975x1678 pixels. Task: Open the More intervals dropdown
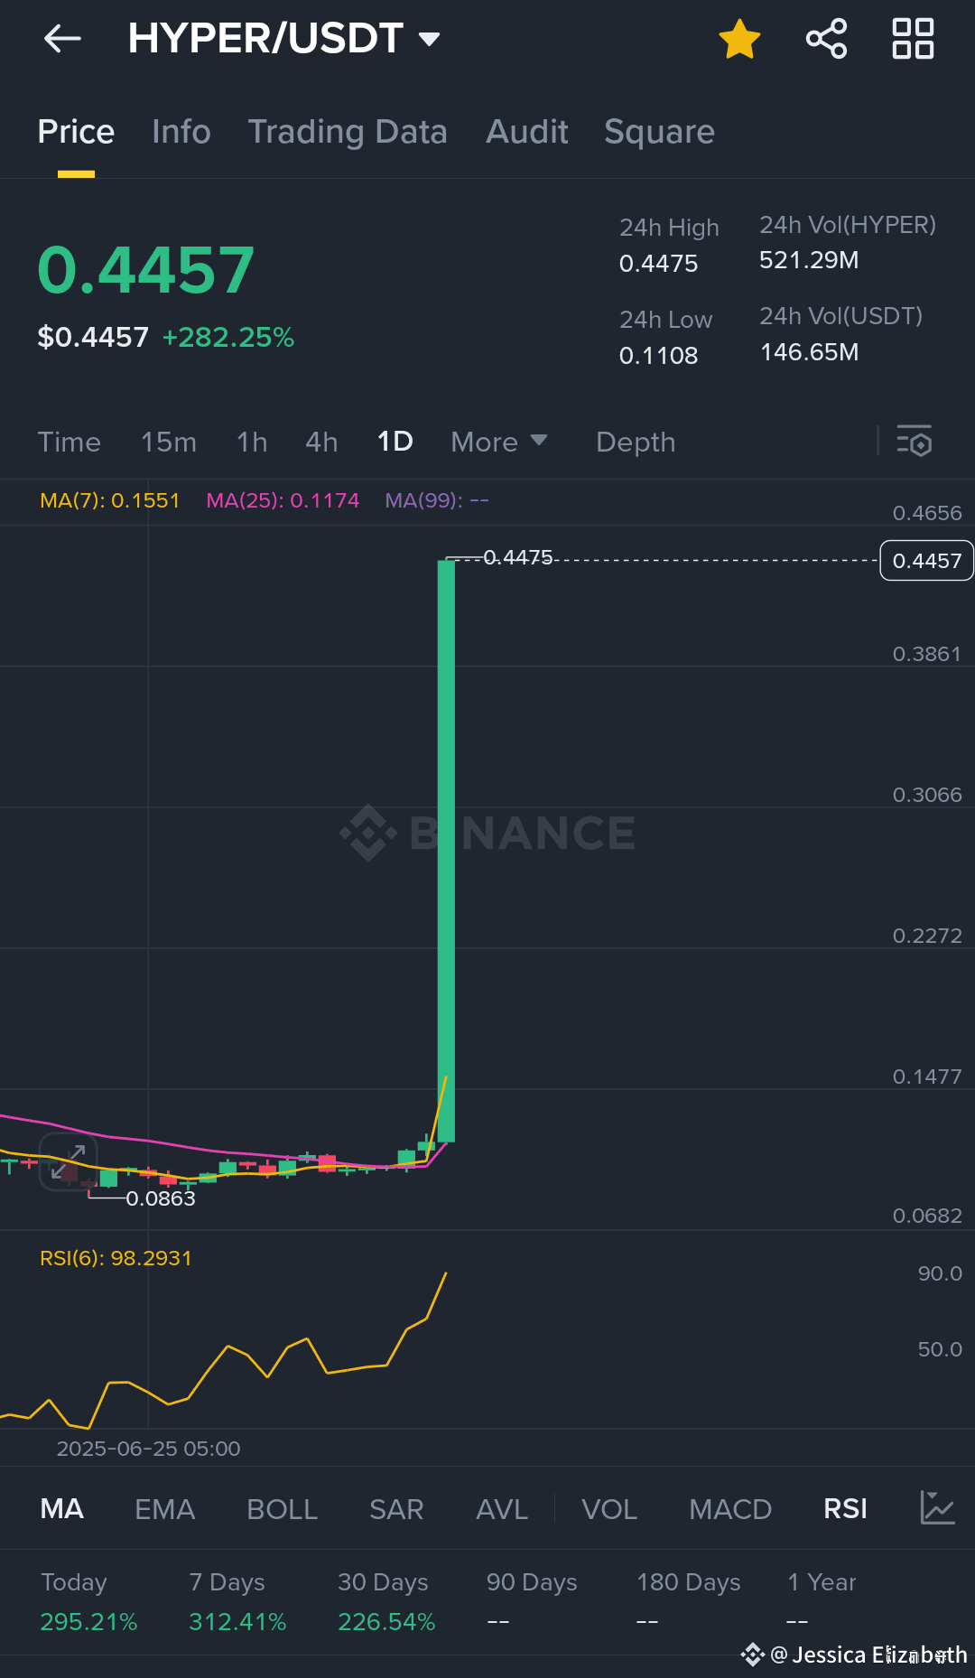(x=499, y=442)
